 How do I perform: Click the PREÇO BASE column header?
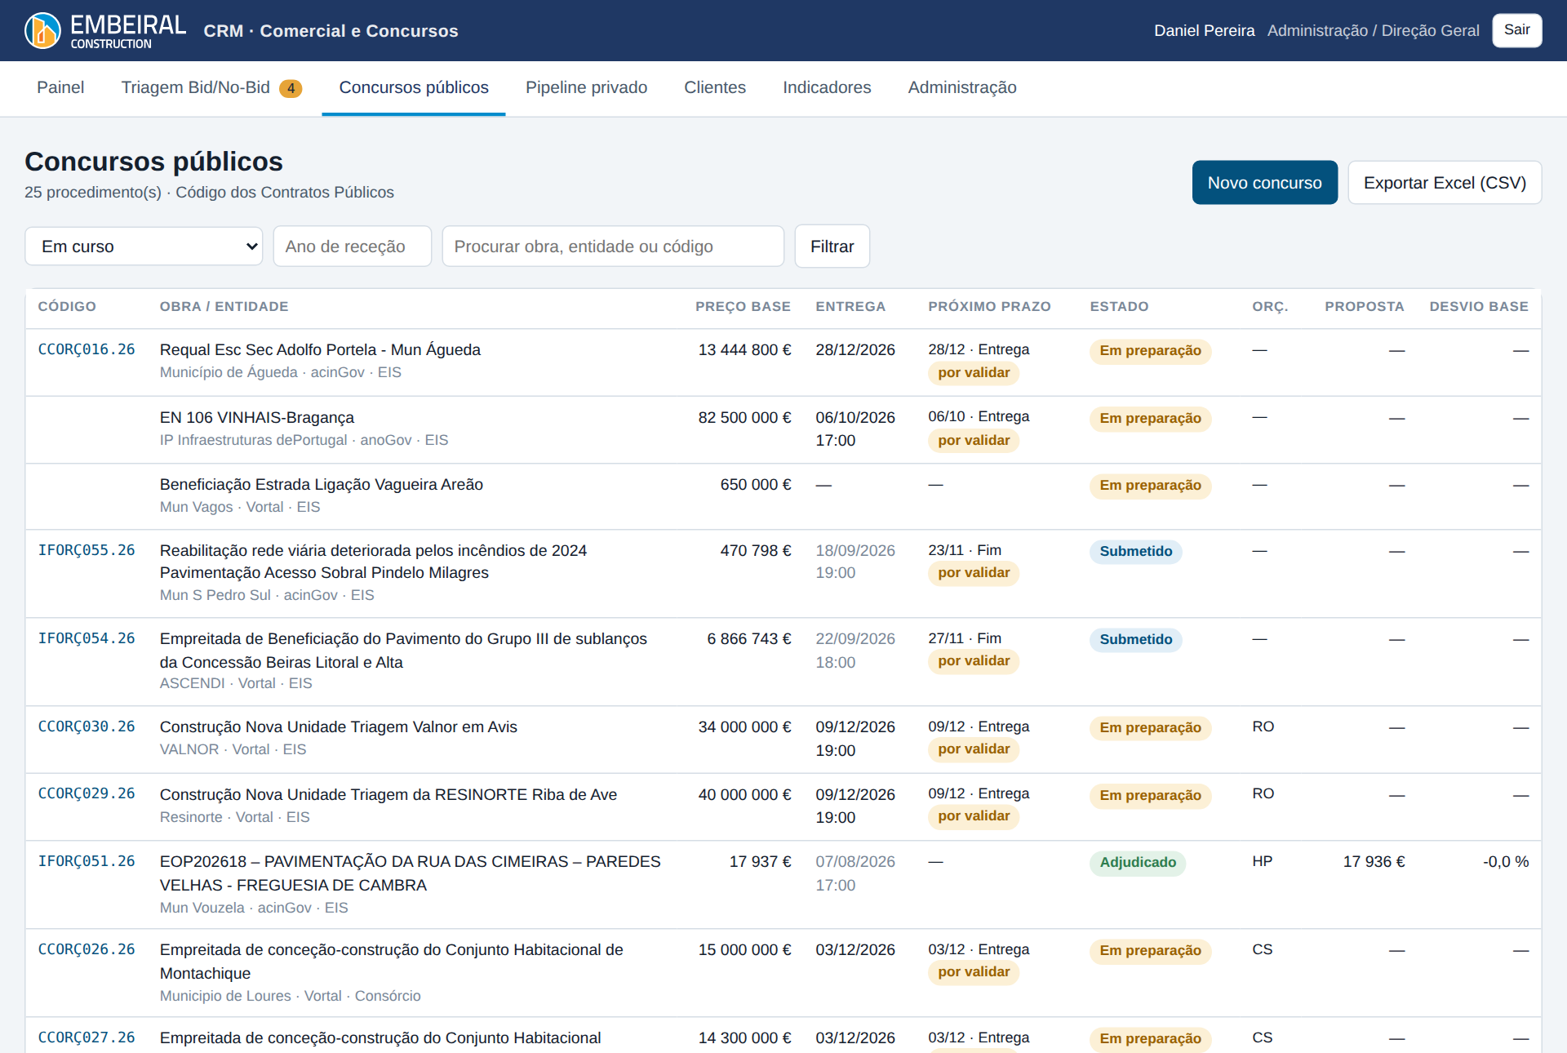tap(743, 307)
